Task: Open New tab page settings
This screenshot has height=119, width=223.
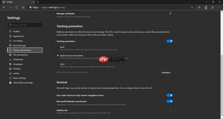Action: [x=19, y=46]
